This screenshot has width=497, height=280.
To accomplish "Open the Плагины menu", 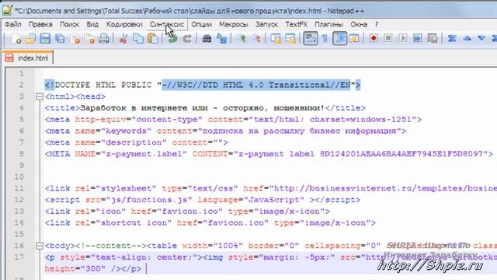I will click(328, 24).
